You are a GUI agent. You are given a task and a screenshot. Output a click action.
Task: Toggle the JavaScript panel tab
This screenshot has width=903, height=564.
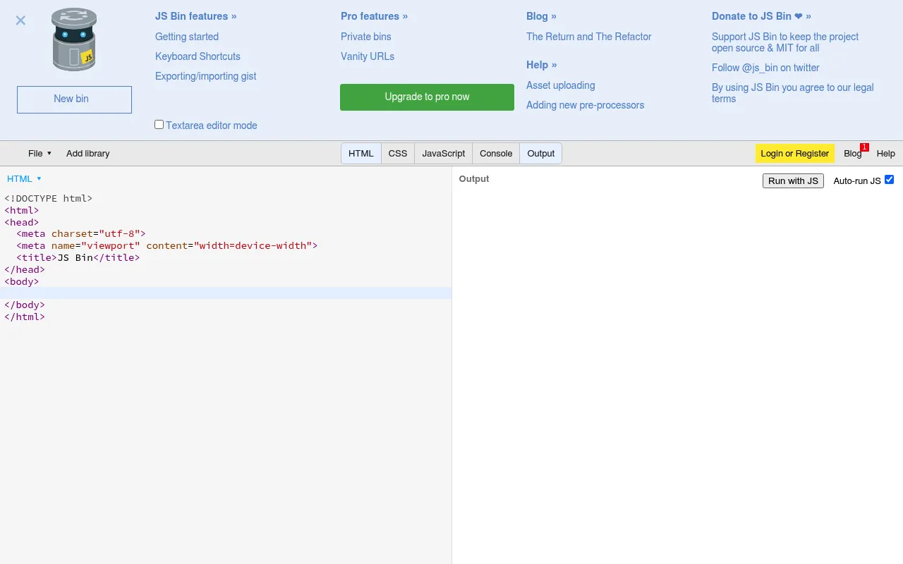click(444, 153)
